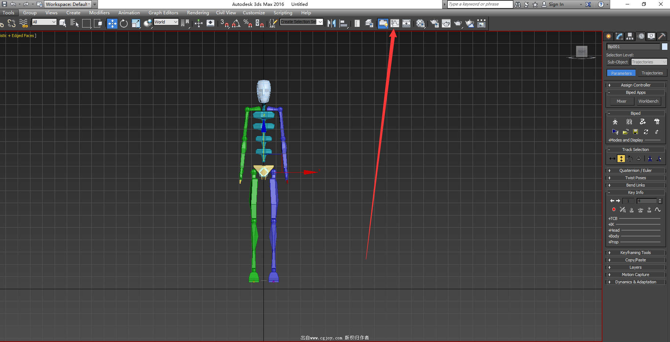Click the Set Key red dot
This screenshot has height=342, width=670.
pos(613,210)
